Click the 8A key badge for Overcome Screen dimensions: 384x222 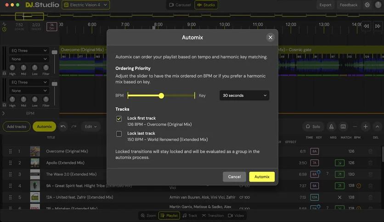315,151
